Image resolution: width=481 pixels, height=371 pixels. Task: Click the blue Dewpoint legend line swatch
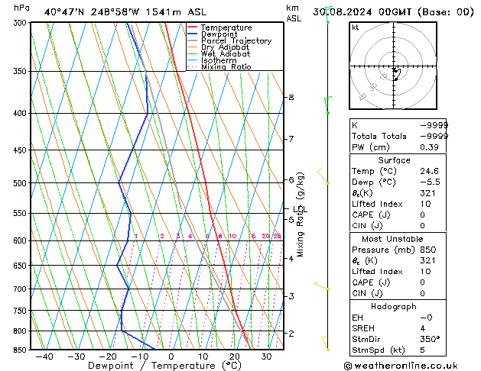coord(192,34)
